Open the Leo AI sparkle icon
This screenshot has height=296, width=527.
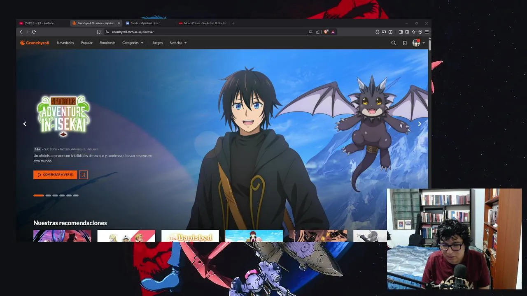414,32
